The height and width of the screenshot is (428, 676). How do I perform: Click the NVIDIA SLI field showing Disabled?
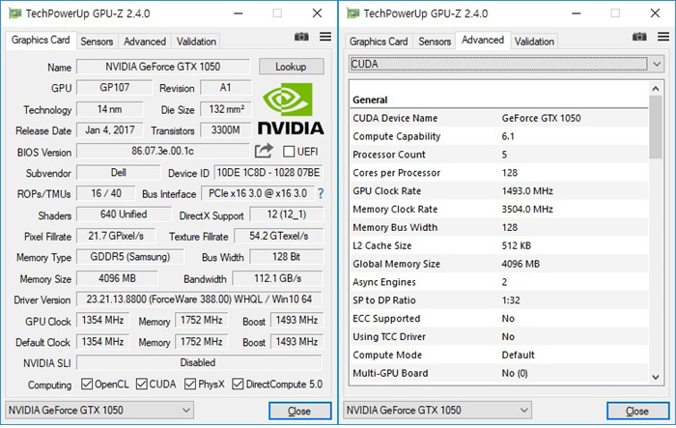tap(199, 362)
